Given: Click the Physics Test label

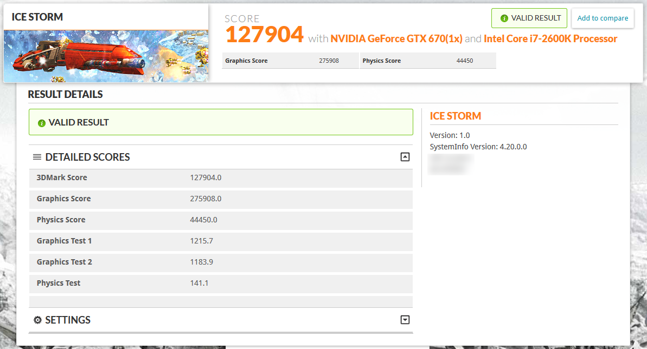Looking at the screenshot, I should coord(58,283).
